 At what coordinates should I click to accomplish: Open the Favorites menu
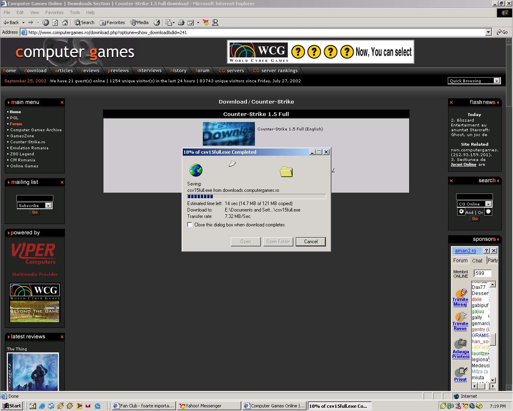54,12
